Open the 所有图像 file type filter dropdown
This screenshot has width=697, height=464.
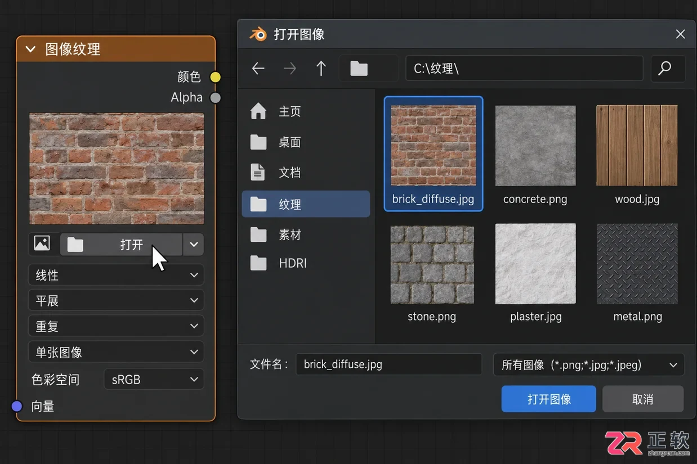(x=588, y=365)
